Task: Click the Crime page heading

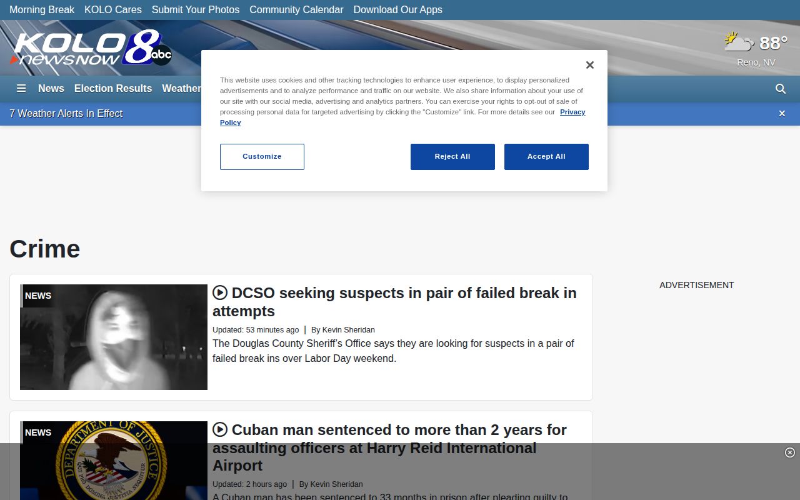Action: [x=45, y=249]
